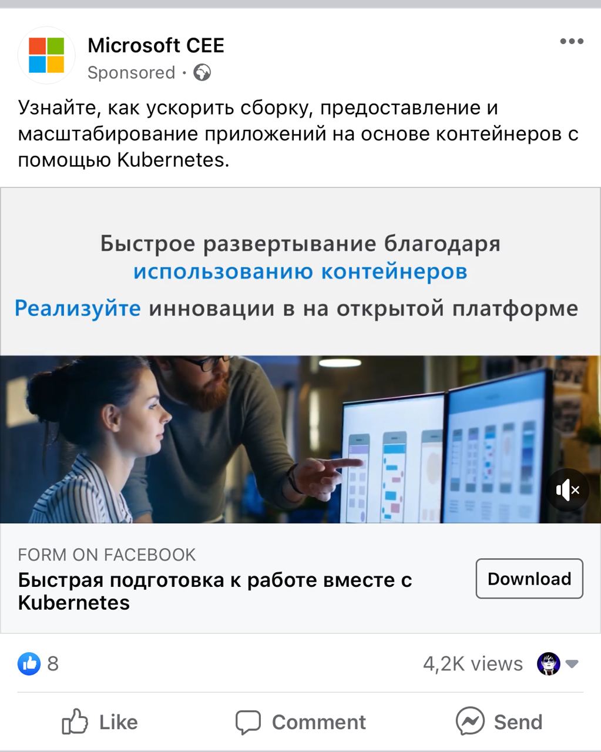The image size is (601, 752).
Task: Click the Send button label
Action: point(518,722)
